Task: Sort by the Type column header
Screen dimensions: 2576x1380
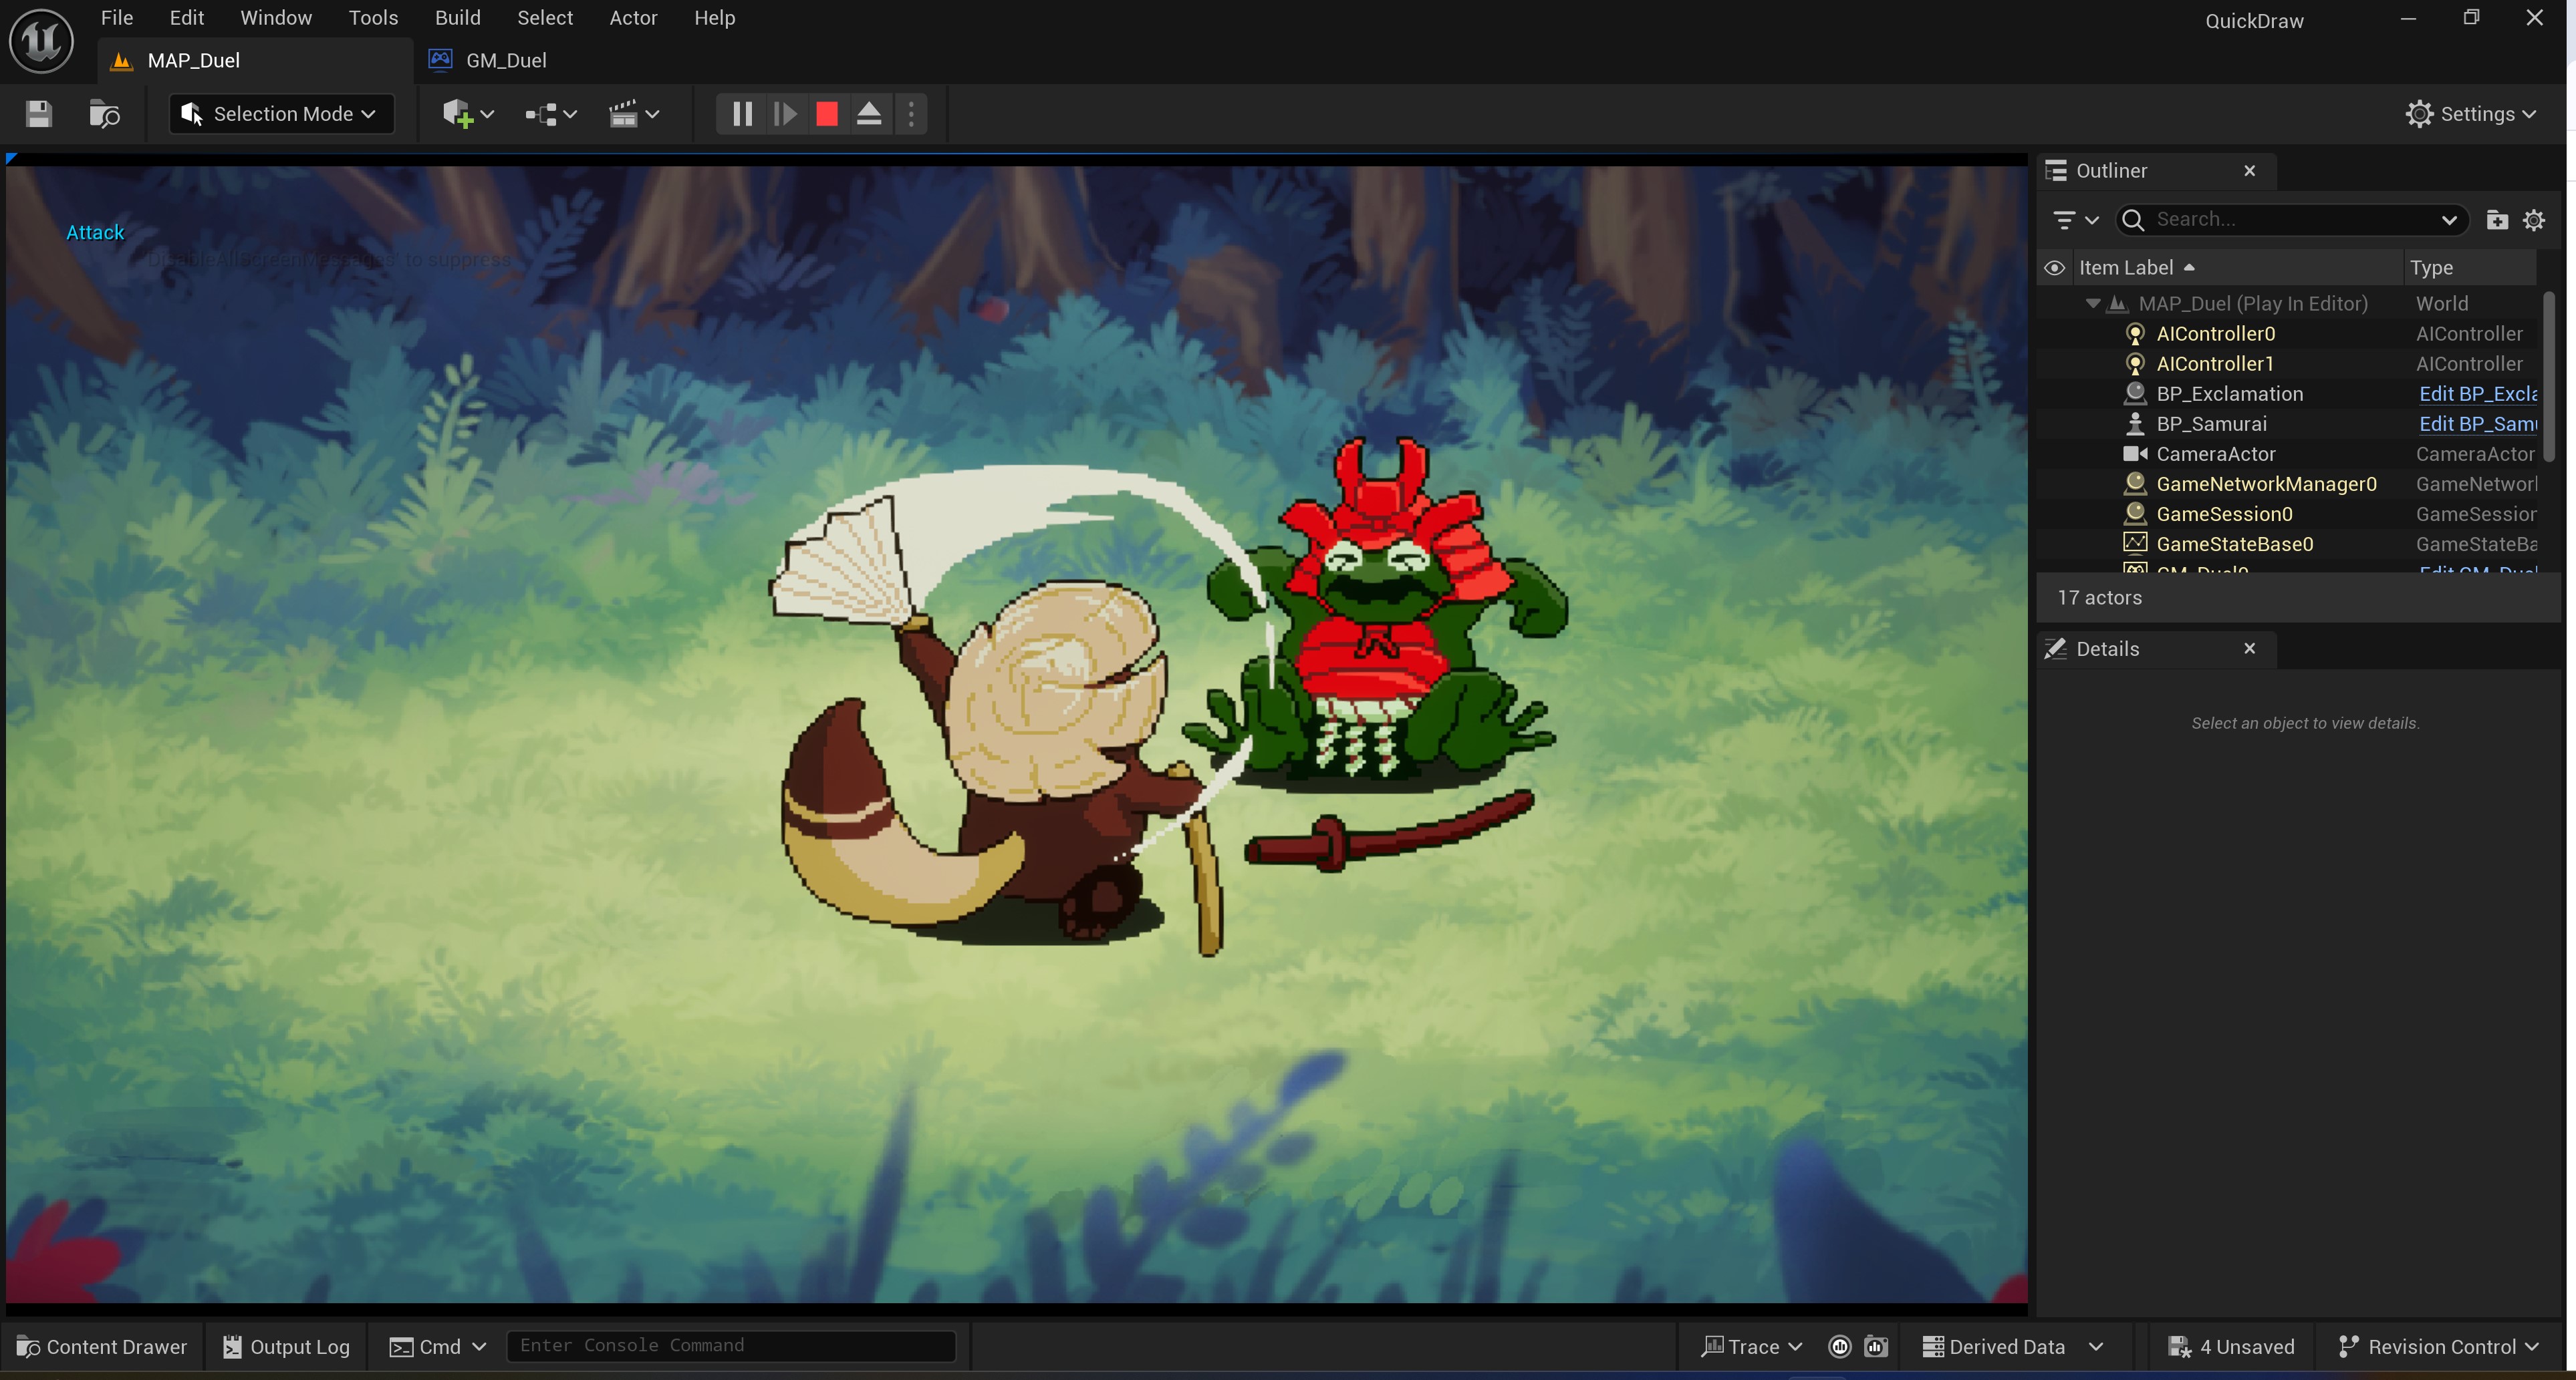Action: coord(2470,268)
